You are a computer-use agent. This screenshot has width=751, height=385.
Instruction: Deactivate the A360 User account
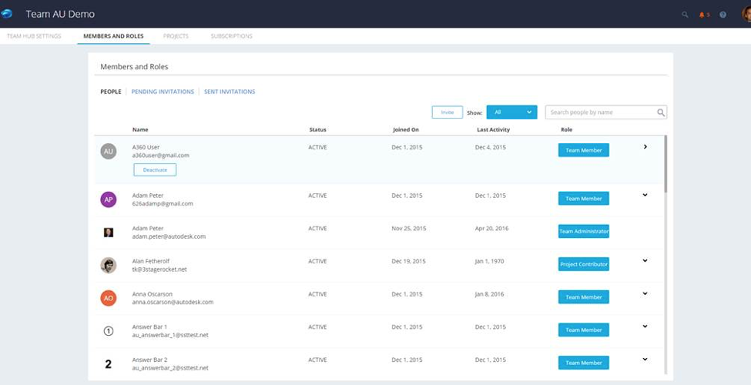[155, 169]
